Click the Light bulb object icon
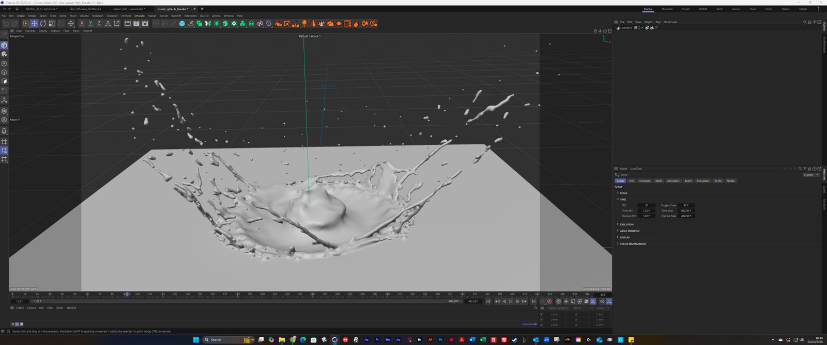 click(x=304, y=24)
